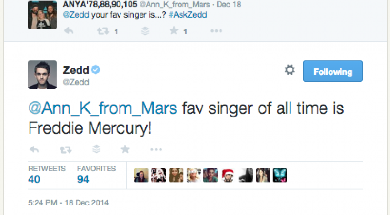Open more options ellipsis on Zedd's tweet
Image resolution: width=390 pixels, height=215 pixels.
pyautogui.click(x=156, y=149)
